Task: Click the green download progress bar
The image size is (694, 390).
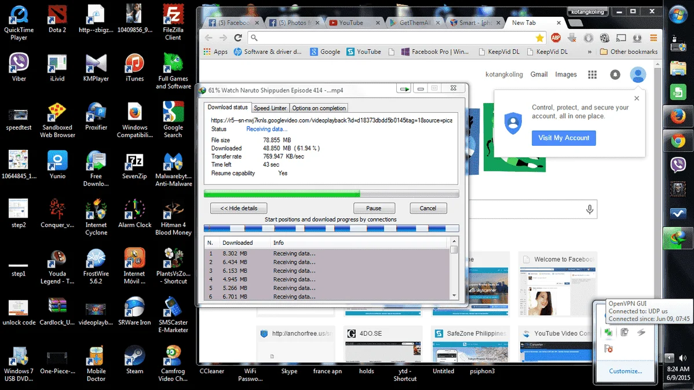Action: click(331, 194)
